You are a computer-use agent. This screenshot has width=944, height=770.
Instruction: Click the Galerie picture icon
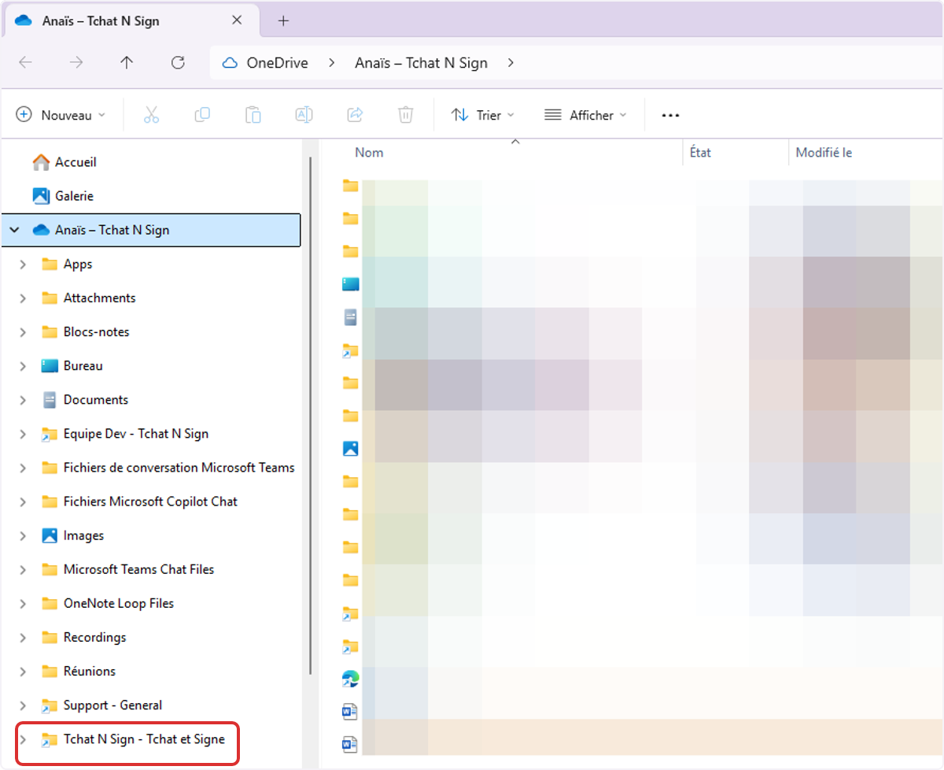(x=41, y=196)
